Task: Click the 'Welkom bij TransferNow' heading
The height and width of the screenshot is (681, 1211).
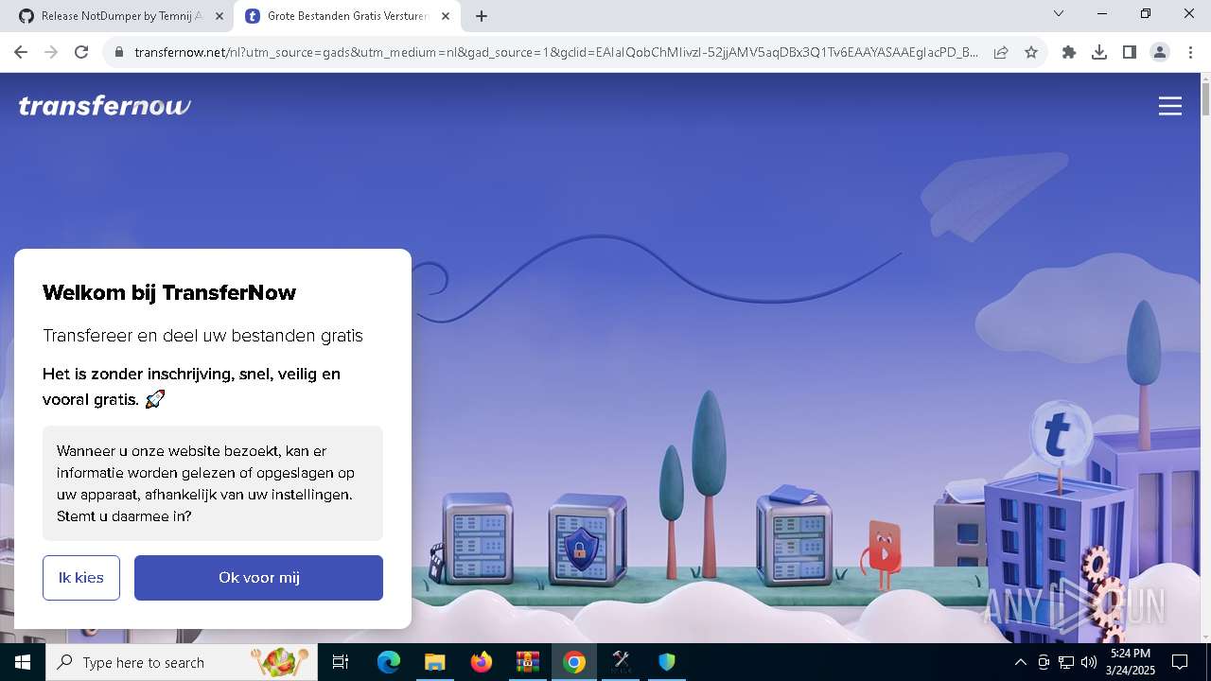Action: pos(169,292)
